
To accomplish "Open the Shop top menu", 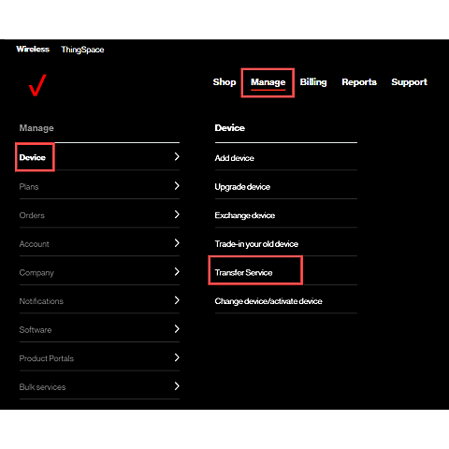I will (x=224, y=82).
